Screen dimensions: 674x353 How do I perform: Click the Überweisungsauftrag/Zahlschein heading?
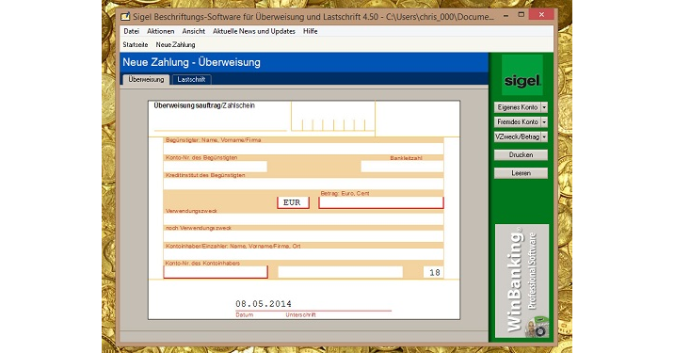tap(204, 105)
